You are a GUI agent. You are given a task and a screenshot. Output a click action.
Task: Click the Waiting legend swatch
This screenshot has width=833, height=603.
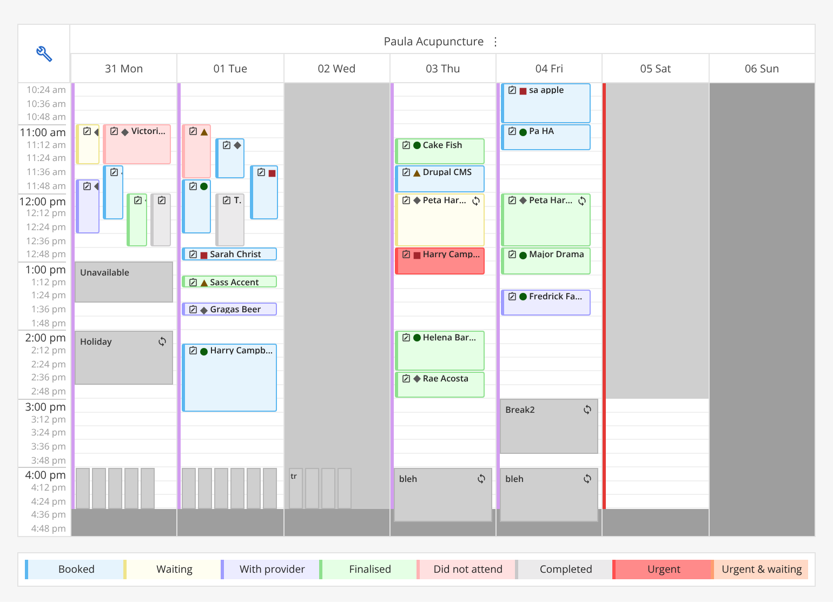tap(172, 569)
